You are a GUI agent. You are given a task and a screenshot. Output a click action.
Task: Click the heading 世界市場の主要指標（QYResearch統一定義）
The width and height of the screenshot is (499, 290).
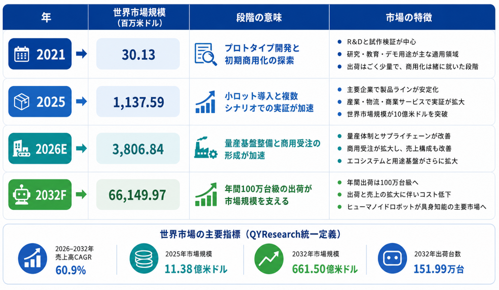point(251,234)
